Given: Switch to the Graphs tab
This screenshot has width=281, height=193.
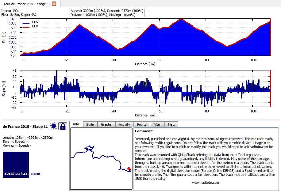Looking at the screenshot, I should pos(106,124).
